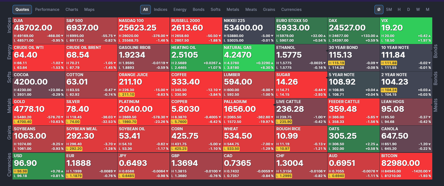
Task: Click the COPPER price 5.8030
Action: pos(185,109)
